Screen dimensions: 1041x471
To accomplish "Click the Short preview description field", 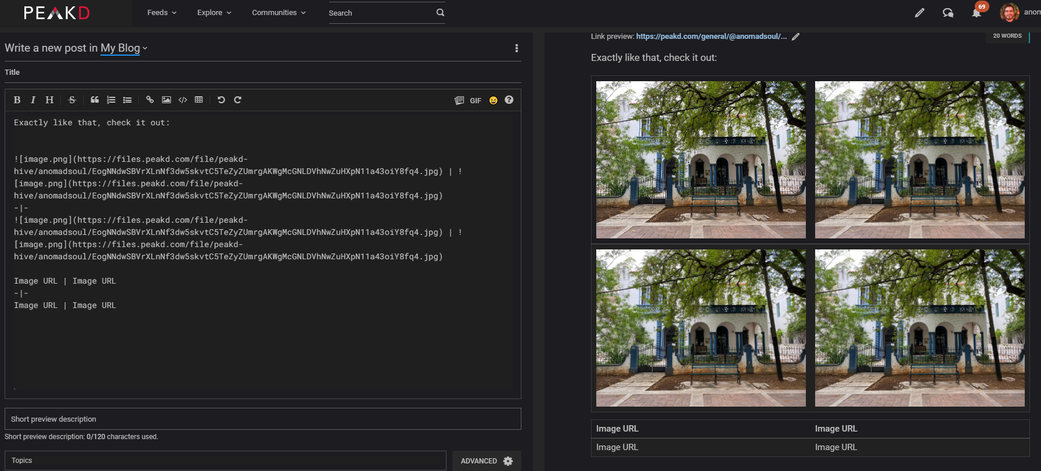I will point(262,419).
